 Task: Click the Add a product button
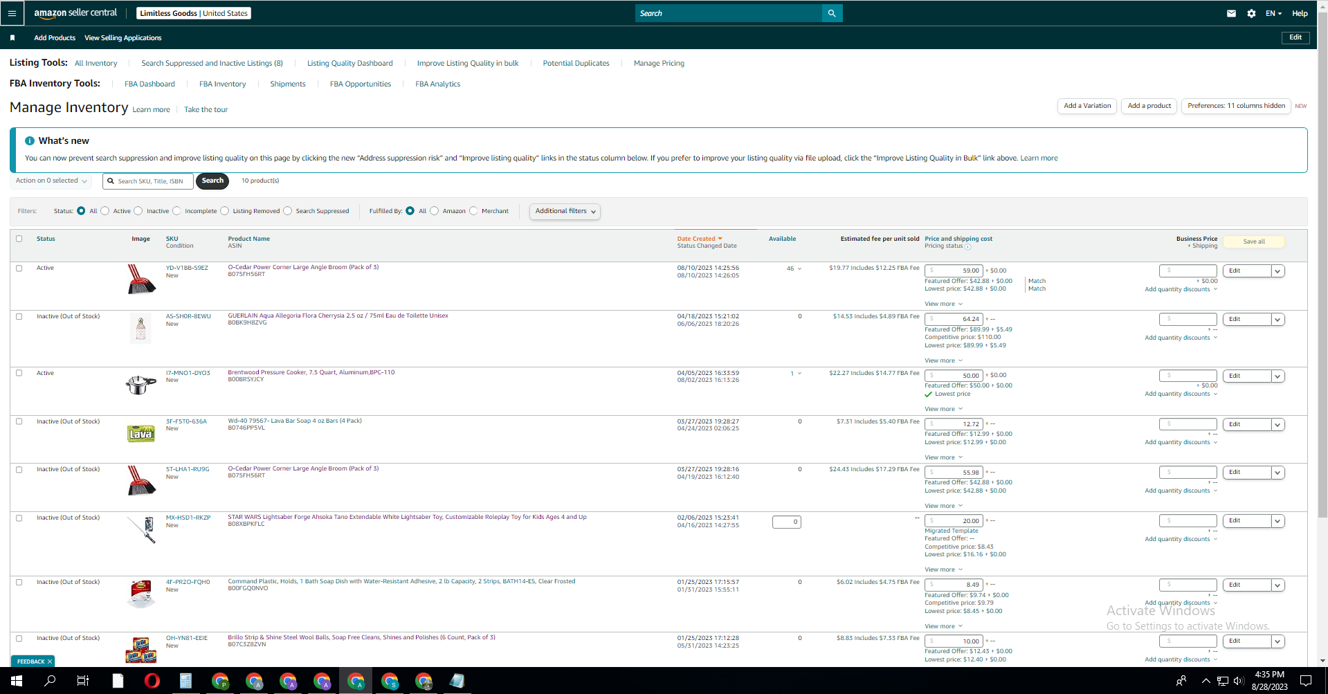click(1149, 106)
